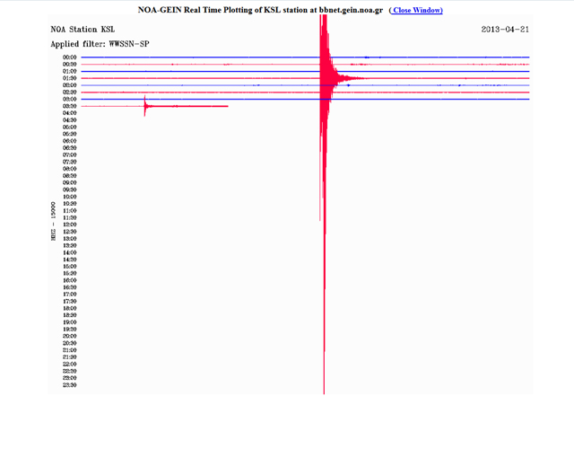Screen dimensions: 574x449
Task: Click the 15:00 time label
Action: (69, 267)
